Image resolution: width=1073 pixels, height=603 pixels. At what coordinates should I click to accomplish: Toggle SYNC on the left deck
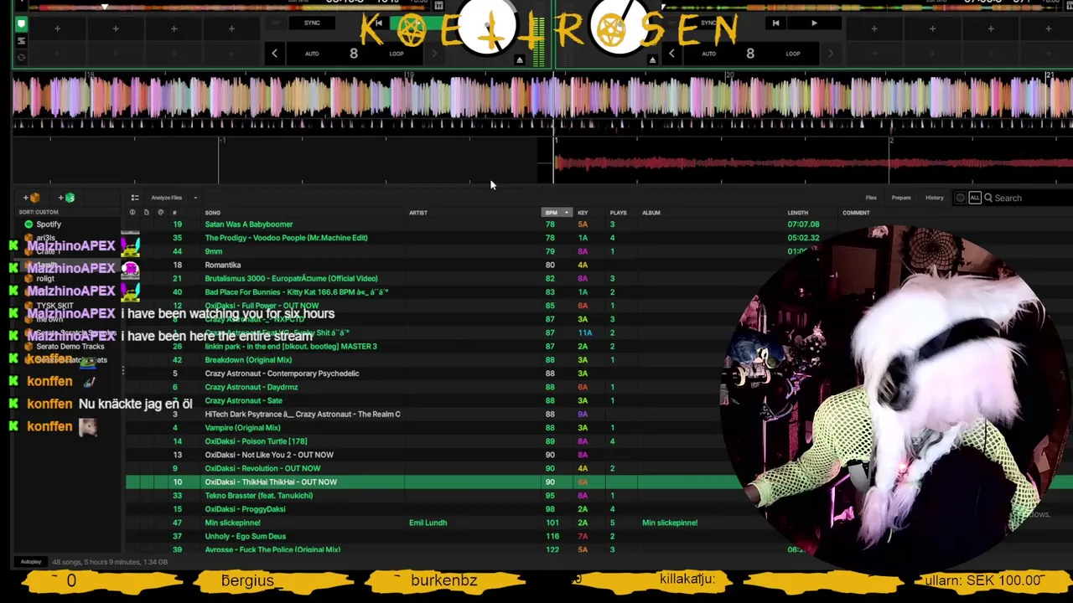point(312,23)
